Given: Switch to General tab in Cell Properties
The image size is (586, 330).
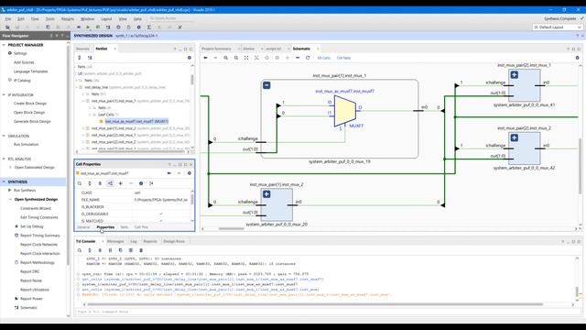Looking at the screenshot, I should pos(83,227).
